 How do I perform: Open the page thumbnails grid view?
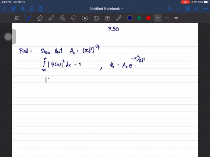14,9
